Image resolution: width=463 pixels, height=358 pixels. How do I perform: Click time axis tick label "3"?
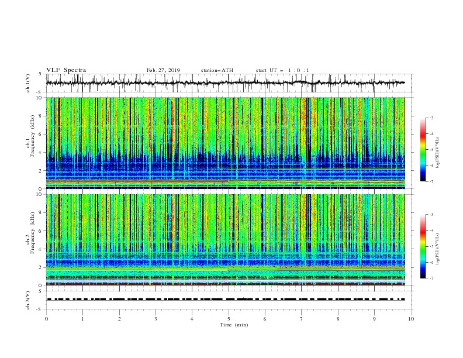click(156, 319)
